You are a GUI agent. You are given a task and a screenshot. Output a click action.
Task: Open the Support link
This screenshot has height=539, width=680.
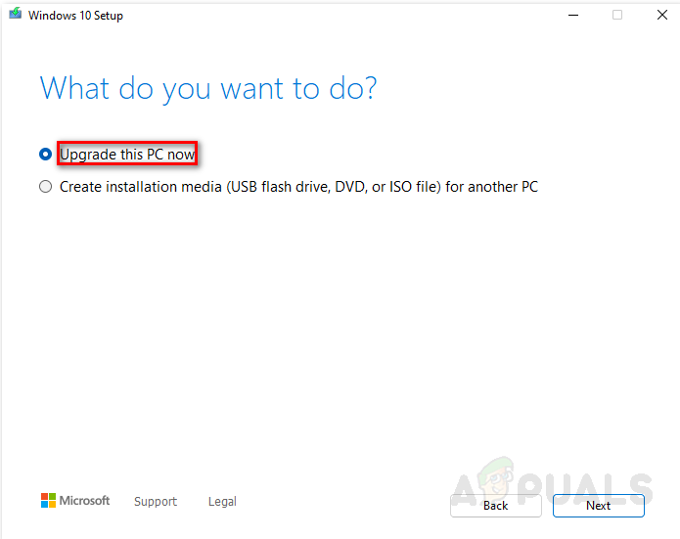(x=156, y=502)
